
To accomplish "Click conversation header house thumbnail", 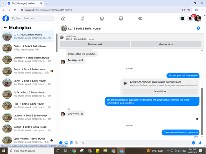I will (x=63, y=28).
